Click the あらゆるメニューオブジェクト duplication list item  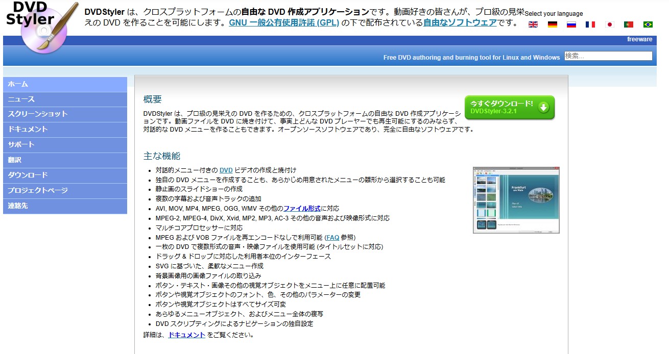coord(240,314)
